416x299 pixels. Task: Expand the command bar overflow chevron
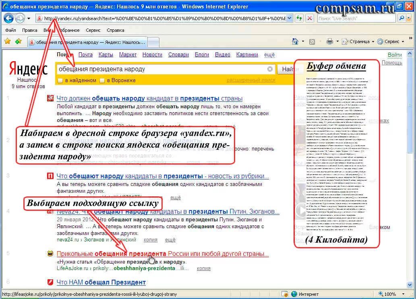pos(411,39)
